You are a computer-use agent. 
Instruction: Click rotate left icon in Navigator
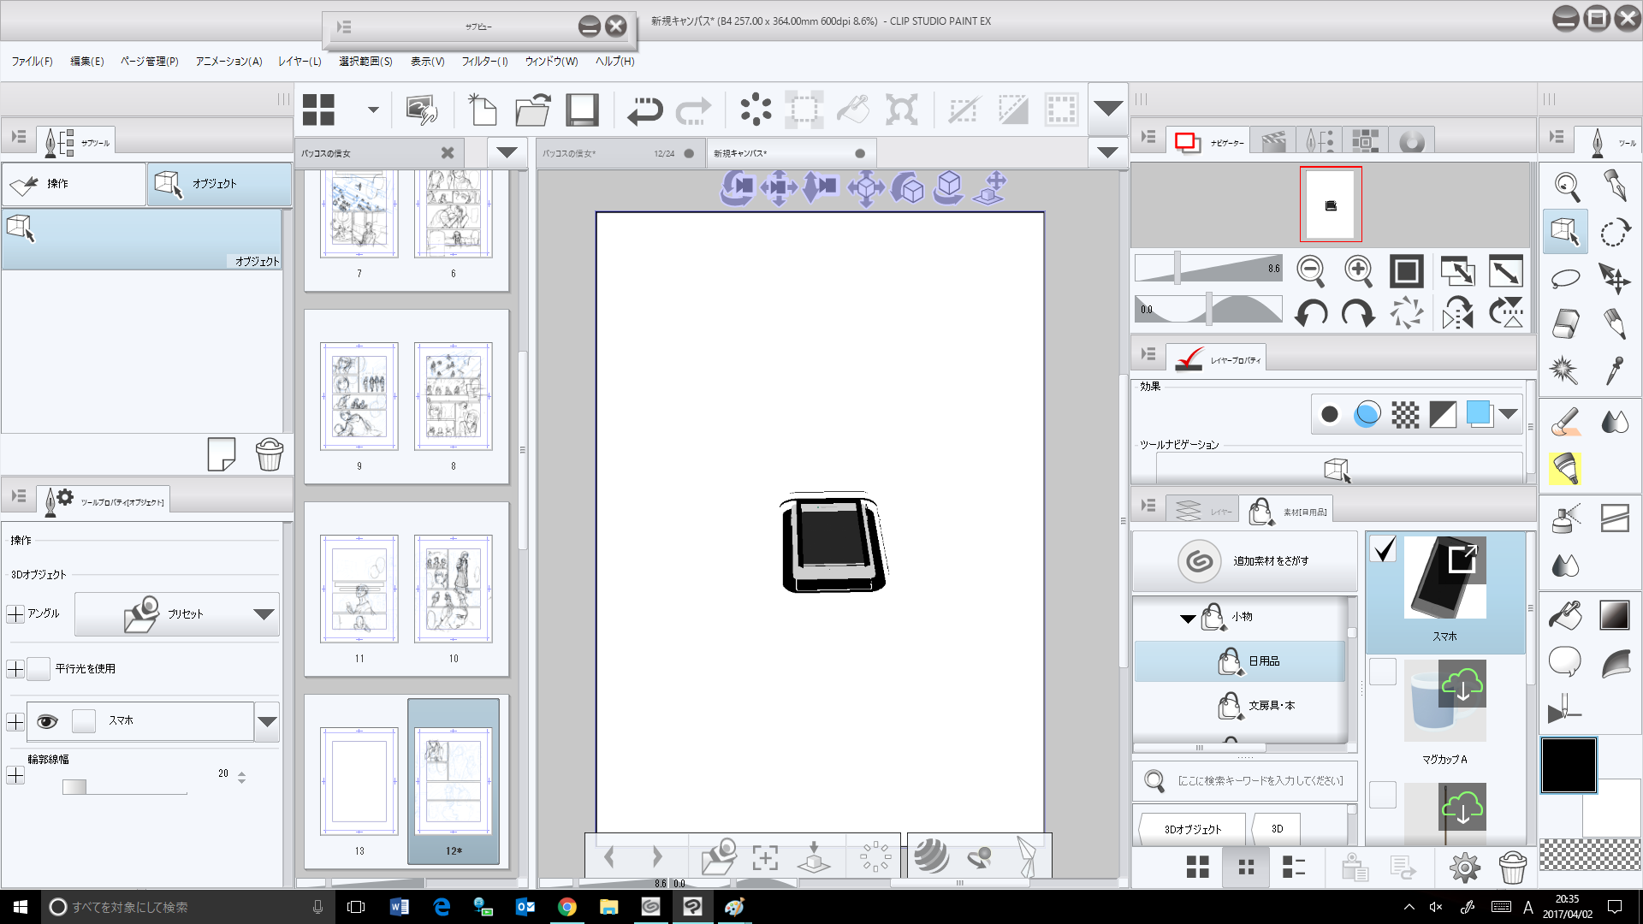coord(1311,313)
